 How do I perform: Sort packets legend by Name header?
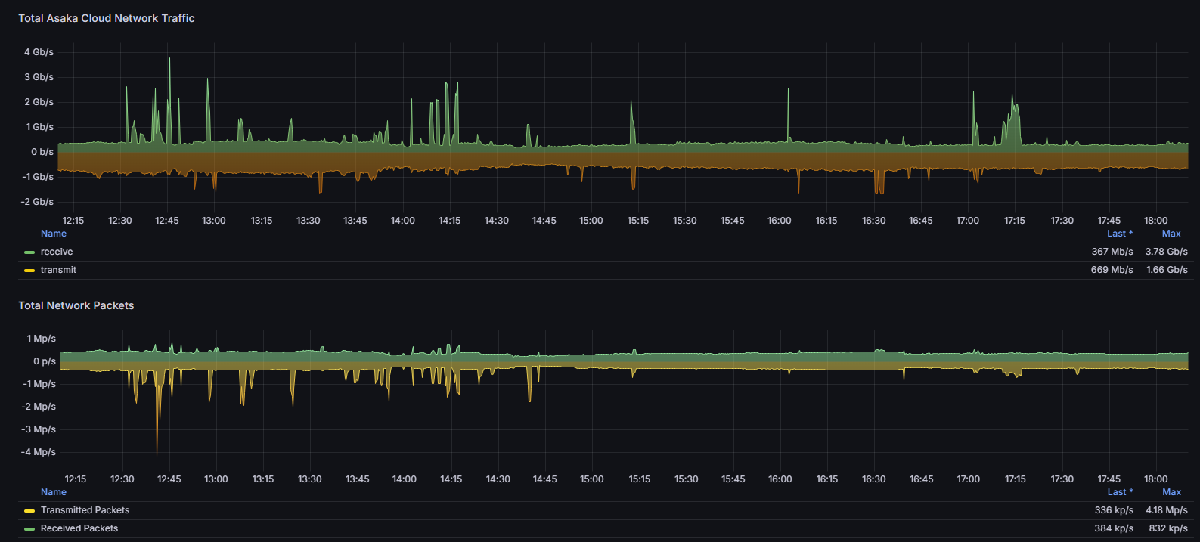pyautogui.click(x=54, y=492)
